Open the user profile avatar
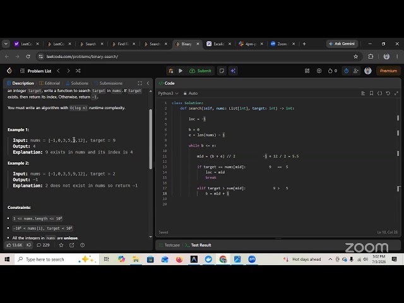This screenshot has width=404, height=303. [368, 71]
